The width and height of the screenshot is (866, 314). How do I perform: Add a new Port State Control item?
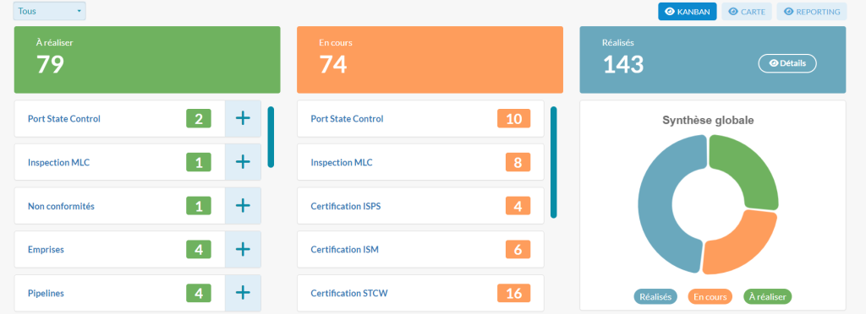[x=243, y=118]
